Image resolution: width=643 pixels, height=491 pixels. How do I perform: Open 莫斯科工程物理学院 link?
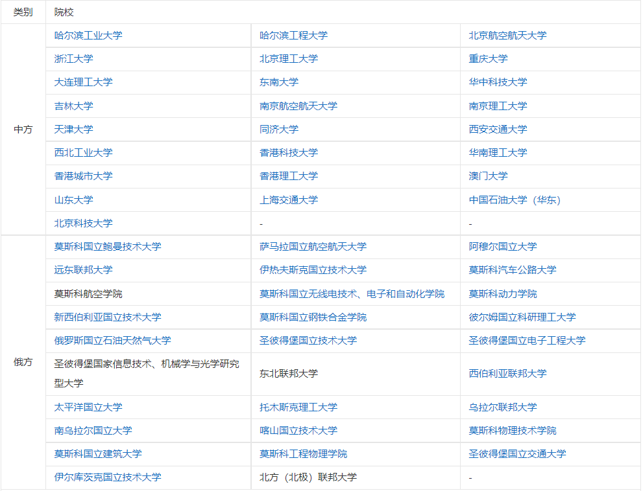coord(304,453)
